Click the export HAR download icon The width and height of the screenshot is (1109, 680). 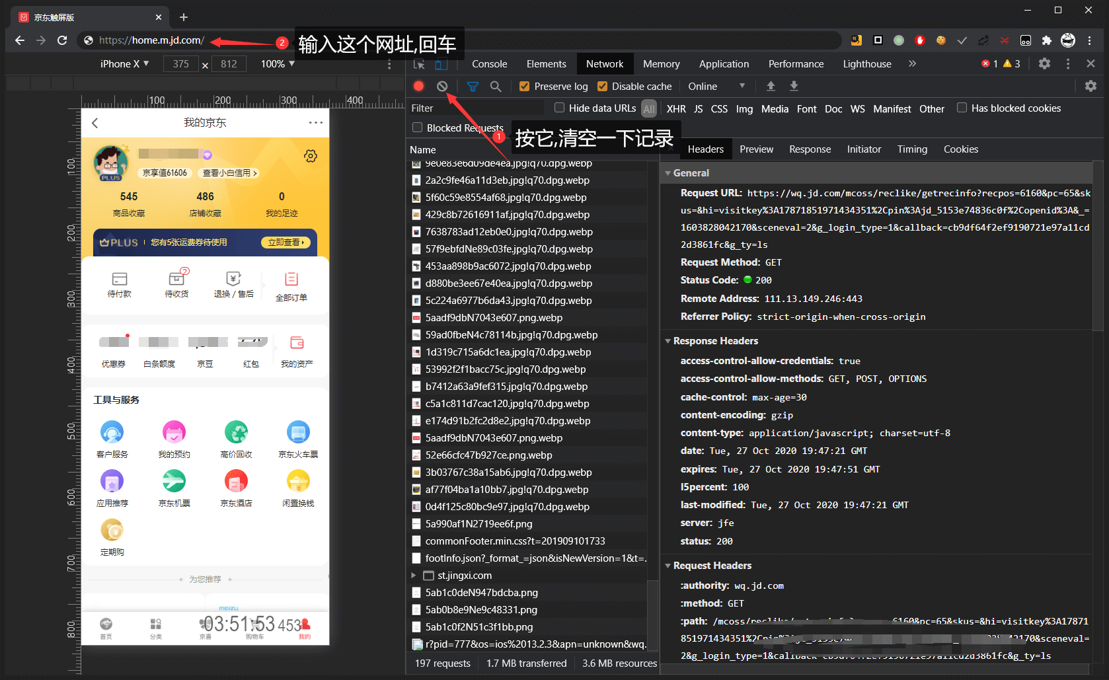point(794,86)
